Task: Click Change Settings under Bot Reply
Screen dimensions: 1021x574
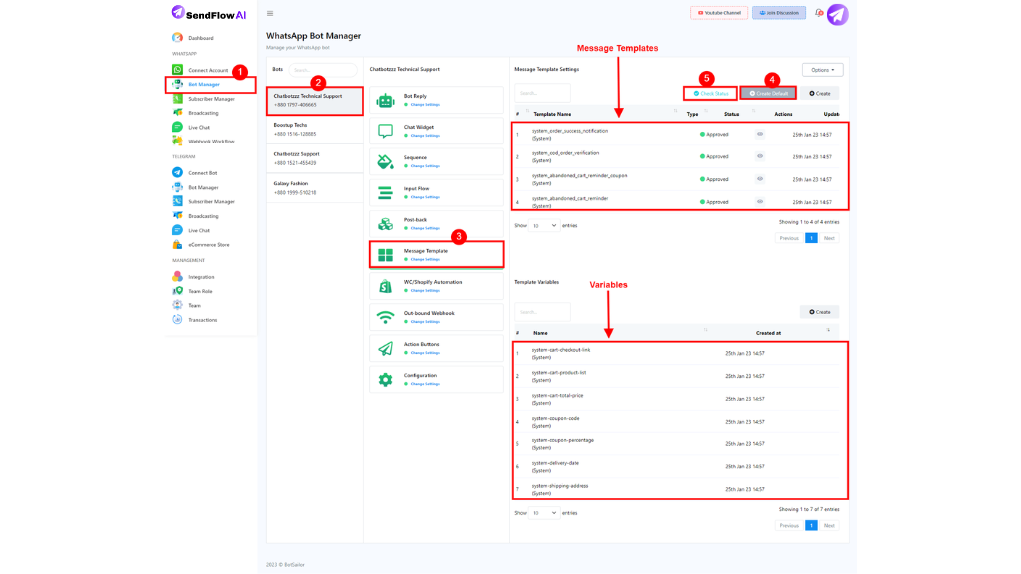Action: tap(425, 104)
